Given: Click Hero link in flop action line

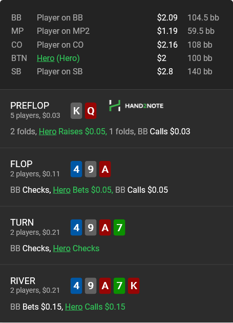Looking at the screenshot, I should [x=62, y=190].
